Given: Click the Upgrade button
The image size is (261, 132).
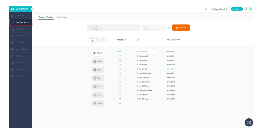Looking at the screenshot, I should (x=237, y=9).
